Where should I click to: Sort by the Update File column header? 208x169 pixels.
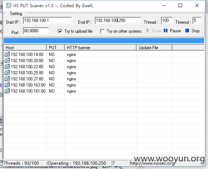(x=154, y=48)
